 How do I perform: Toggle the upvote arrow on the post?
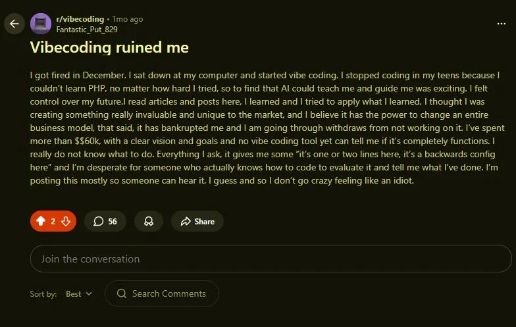[x=41, y=222]
